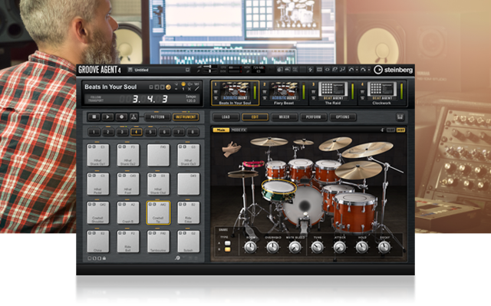Click the record button in the transport
This screenshot has height=306, width=491.
(x=121, y=117)
